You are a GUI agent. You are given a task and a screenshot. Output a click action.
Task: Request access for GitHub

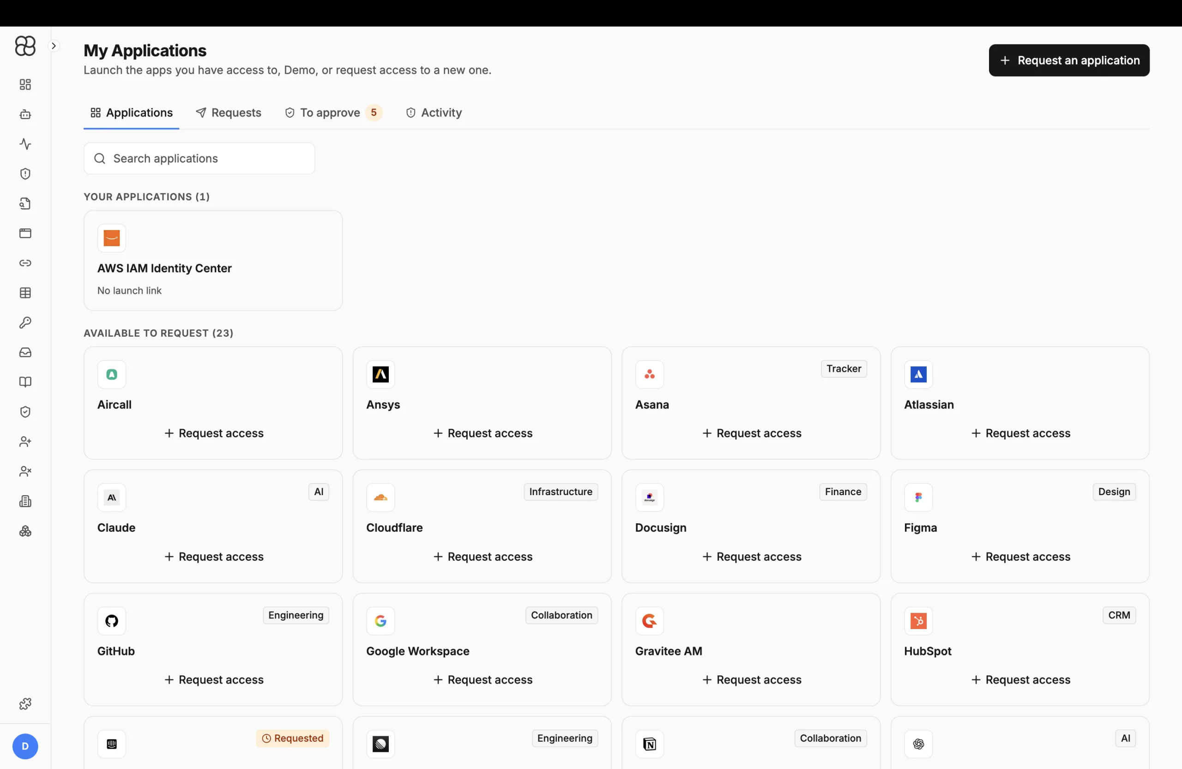214,679
